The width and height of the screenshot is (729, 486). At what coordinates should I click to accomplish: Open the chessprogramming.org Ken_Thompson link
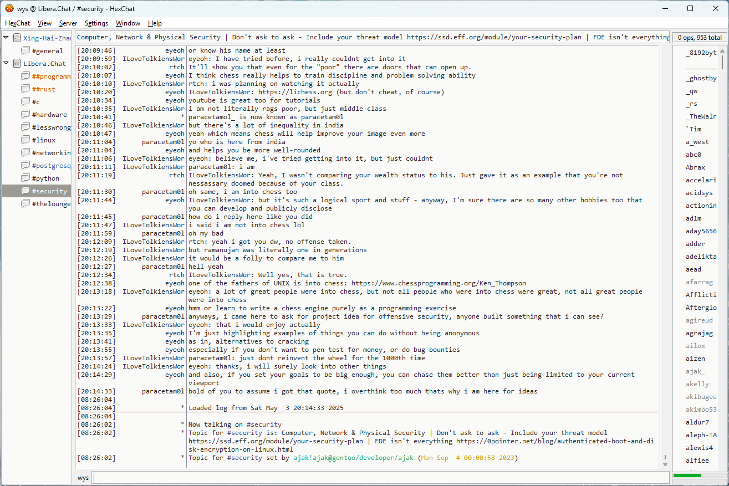coord(439,283)
